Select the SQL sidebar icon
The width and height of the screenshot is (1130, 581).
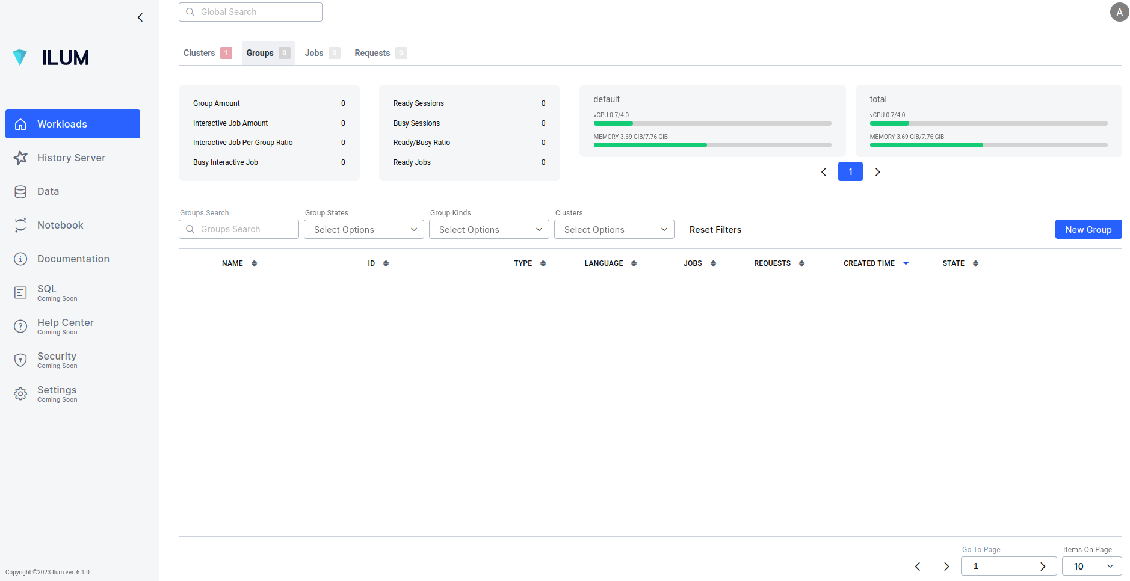click(x=21, y=293)
